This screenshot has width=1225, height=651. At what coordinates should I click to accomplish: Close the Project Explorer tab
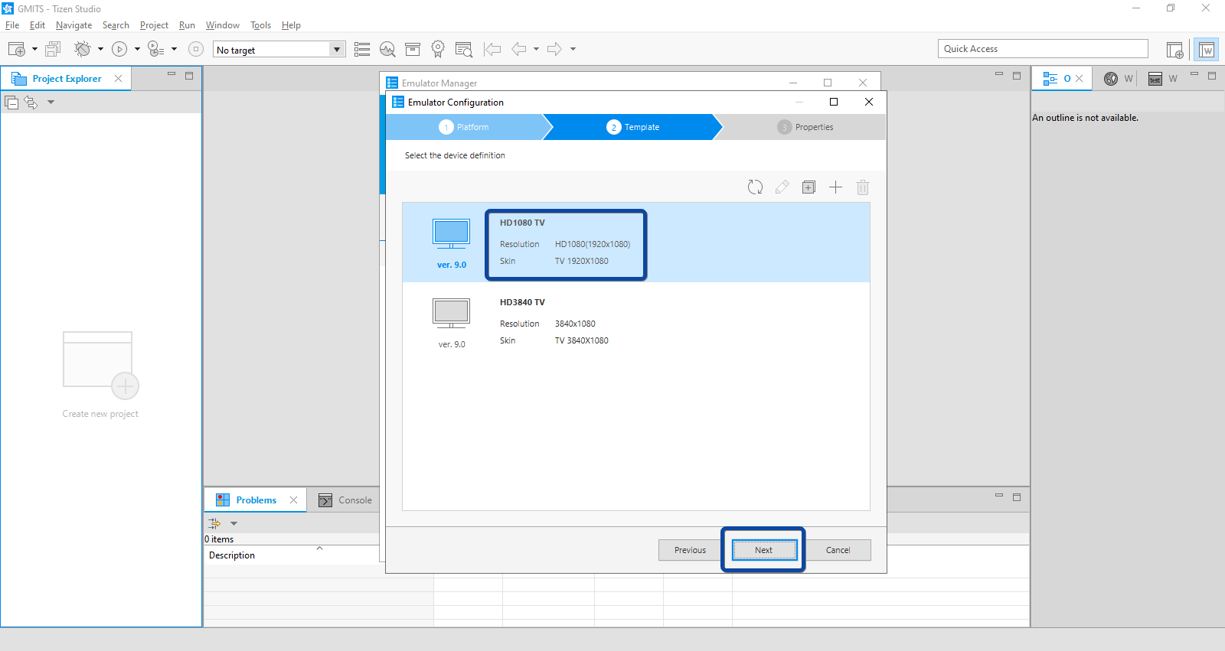click(x=118, y=78)
